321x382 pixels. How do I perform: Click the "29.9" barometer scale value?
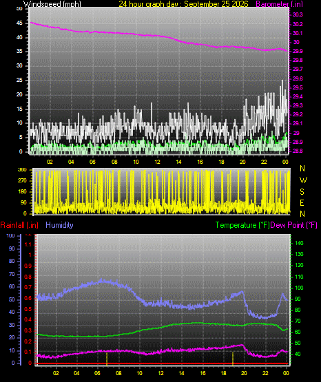click(x=298, y=51)
